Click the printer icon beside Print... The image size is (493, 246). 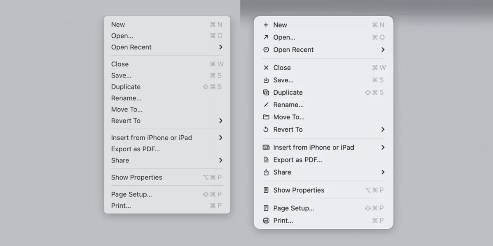click(266, 221)
